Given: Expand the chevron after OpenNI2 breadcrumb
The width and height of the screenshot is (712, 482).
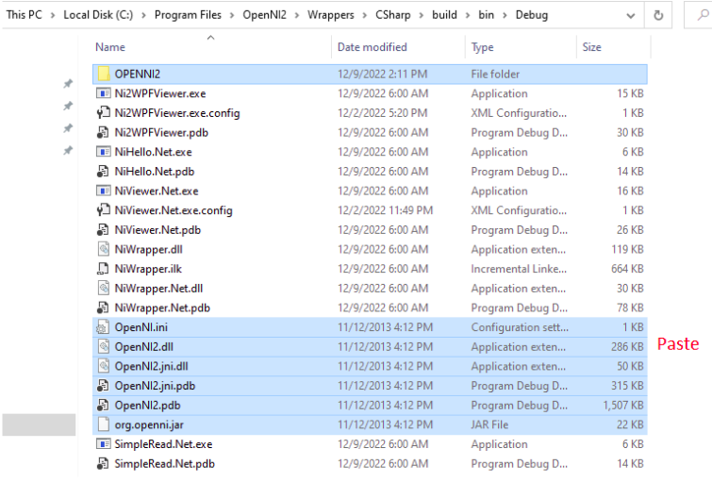Looking at the screenshot, I should 297,15.
